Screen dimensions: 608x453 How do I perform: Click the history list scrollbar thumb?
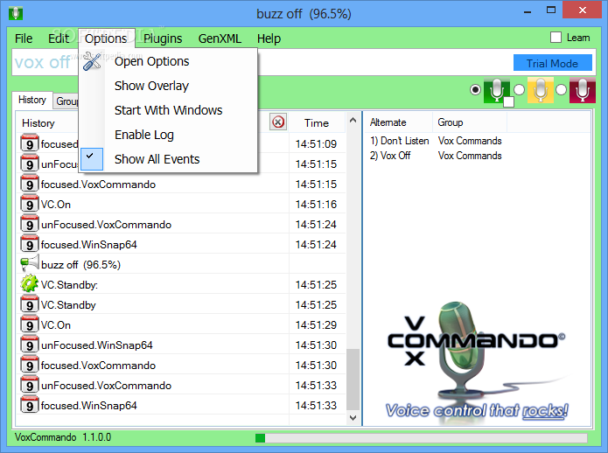click(x=353, y=380)
